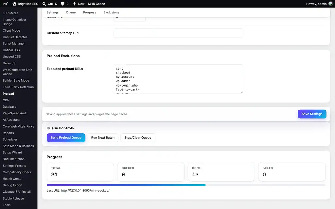
Task: Open AI Assistant sidebar item
Action: pos(11,120)
